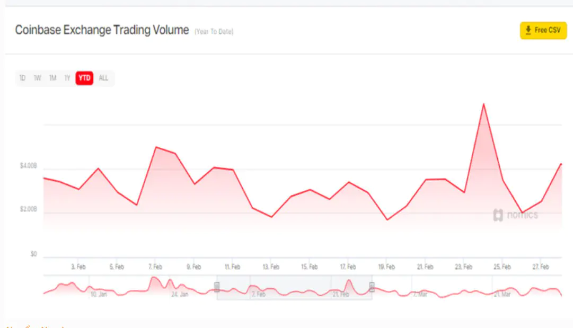Click the 19. Feb low point on the chart
Screen dimensions: 573x328
(x=387, y=219)
